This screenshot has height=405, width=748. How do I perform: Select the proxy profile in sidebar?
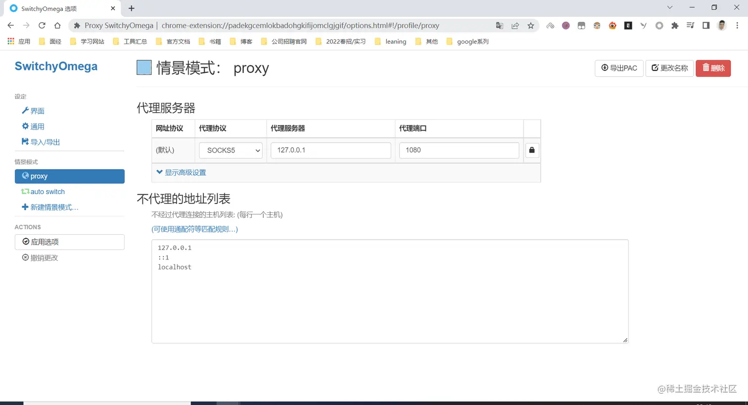70,176
